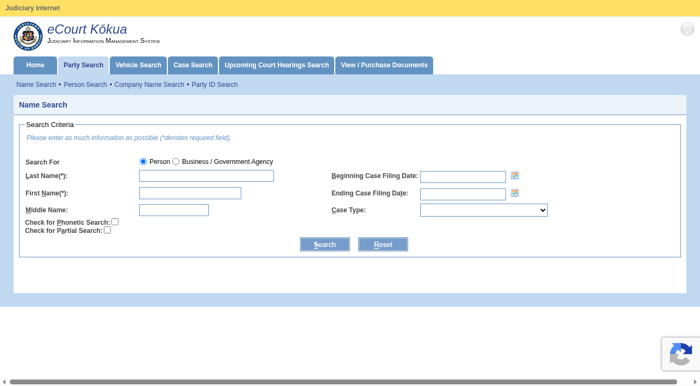Select Business / Government Agency radio option

pyautogui.click(x=176, y=162)
